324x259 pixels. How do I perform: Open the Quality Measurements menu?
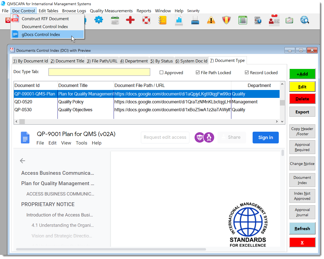(x=111, y=11)
